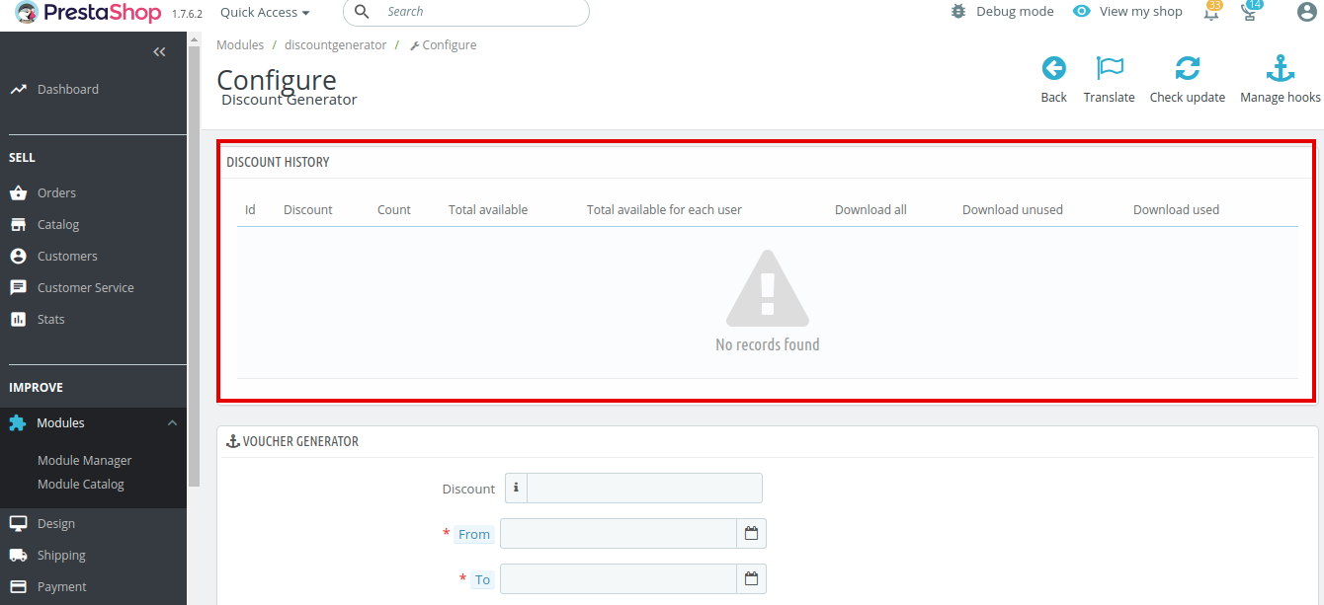Open Module Manager submenu item
Screen dimensions: 1324x605
[x=84, y=461]
